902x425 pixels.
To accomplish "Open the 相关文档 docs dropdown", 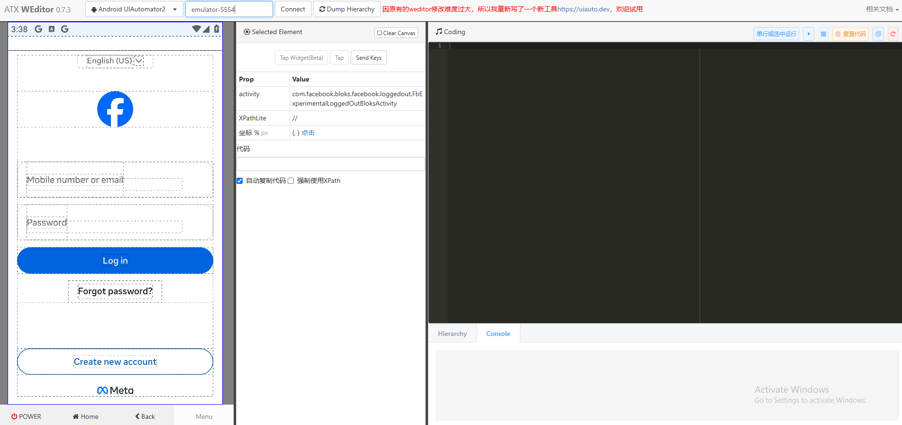I will [x=882, y=9].
